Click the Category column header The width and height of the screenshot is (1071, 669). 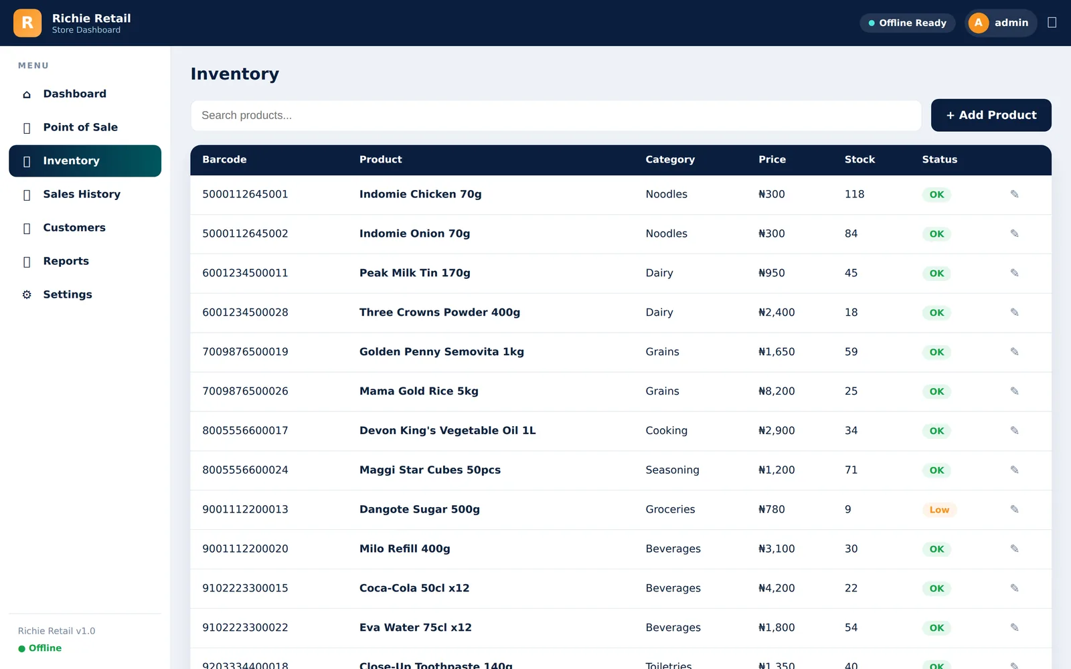pos(670,159)
